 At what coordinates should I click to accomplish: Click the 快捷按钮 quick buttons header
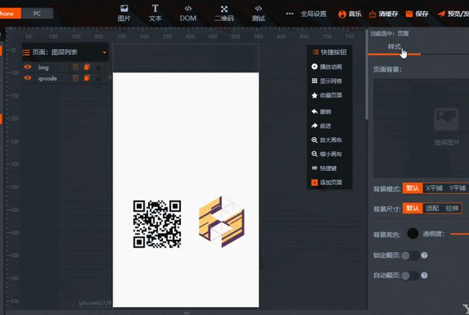[330, 52]
